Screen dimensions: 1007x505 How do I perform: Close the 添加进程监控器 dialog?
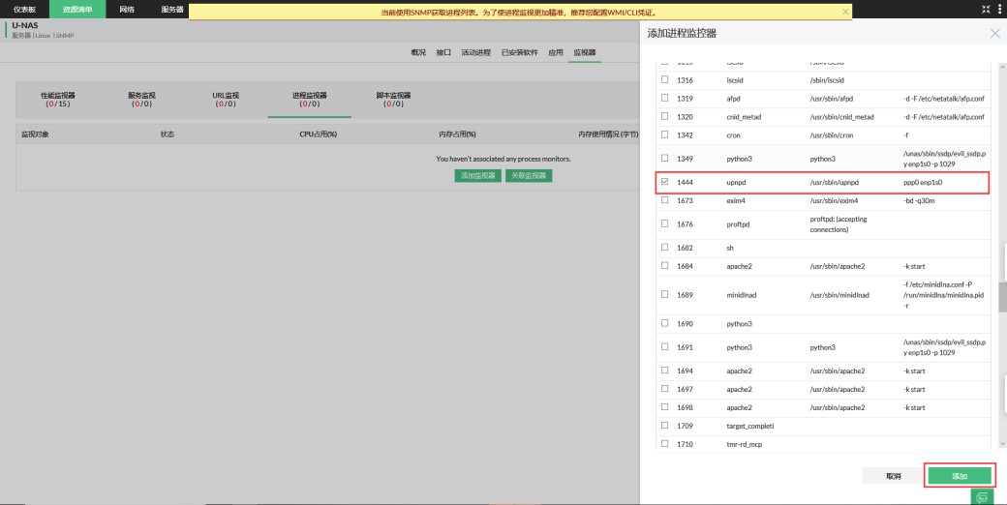point(994,33)
